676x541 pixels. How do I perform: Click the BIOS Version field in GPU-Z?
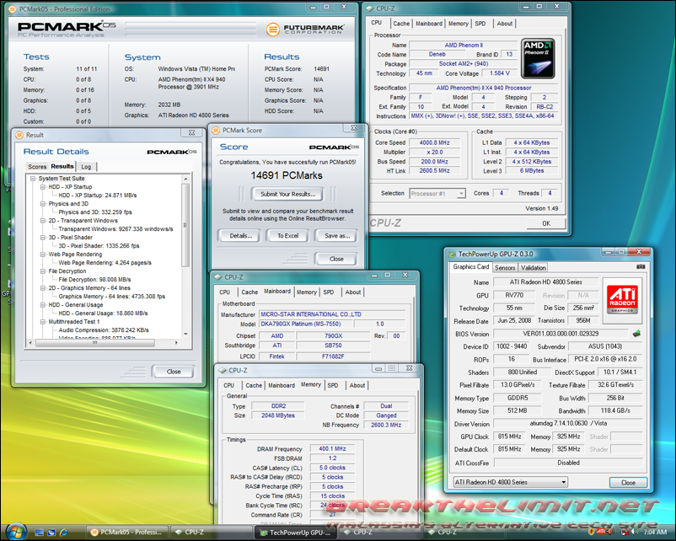coord(561,334)
